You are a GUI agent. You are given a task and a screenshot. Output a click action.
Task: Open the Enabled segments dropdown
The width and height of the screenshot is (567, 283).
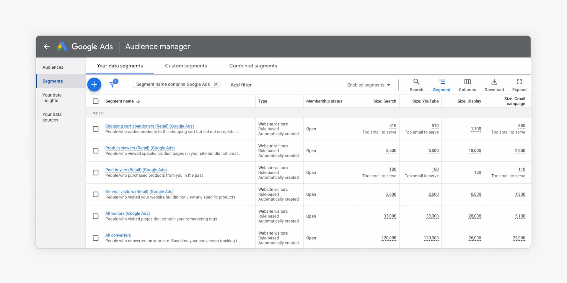pyautogui.click(x=369, y=85)
